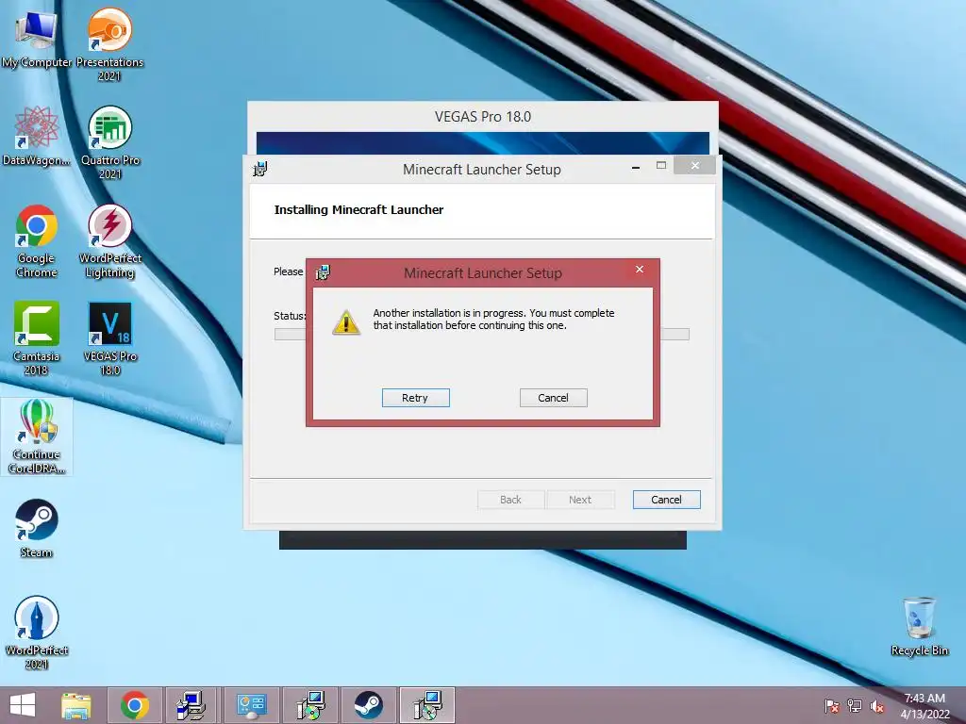Close the main Minecraft Launcher Setup window

[x=695, y=165]
